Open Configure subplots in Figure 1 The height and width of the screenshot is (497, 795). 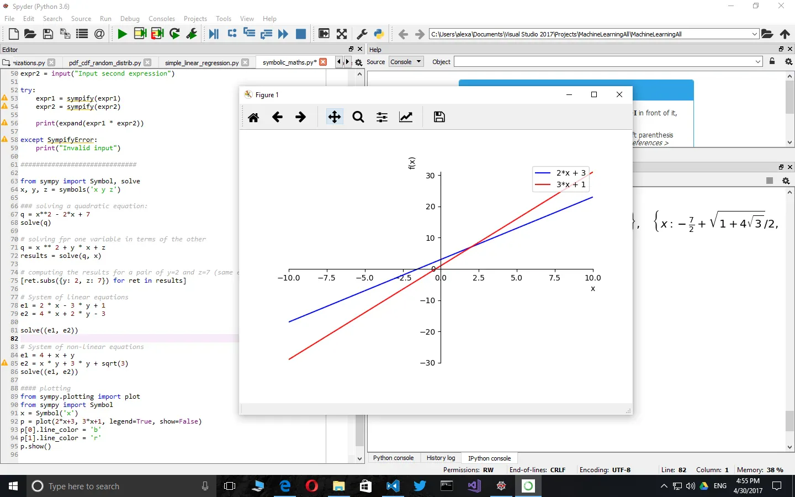coord(382,117)
